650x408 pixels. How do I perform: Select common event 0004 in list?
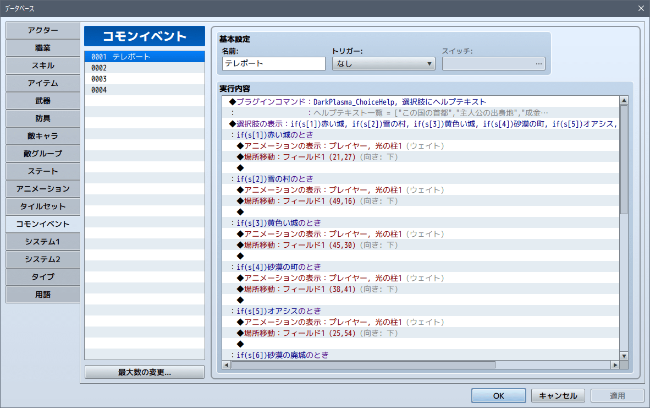click(144, 90)
